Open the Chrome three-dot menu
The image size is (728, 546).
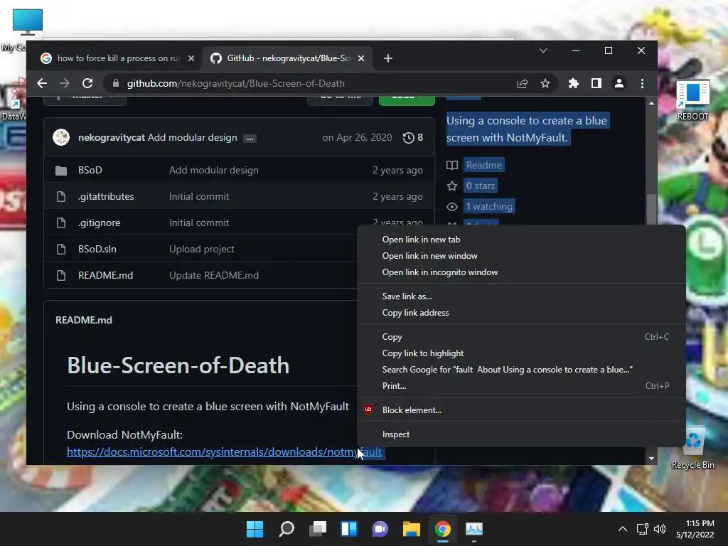[x=642, y=83]
